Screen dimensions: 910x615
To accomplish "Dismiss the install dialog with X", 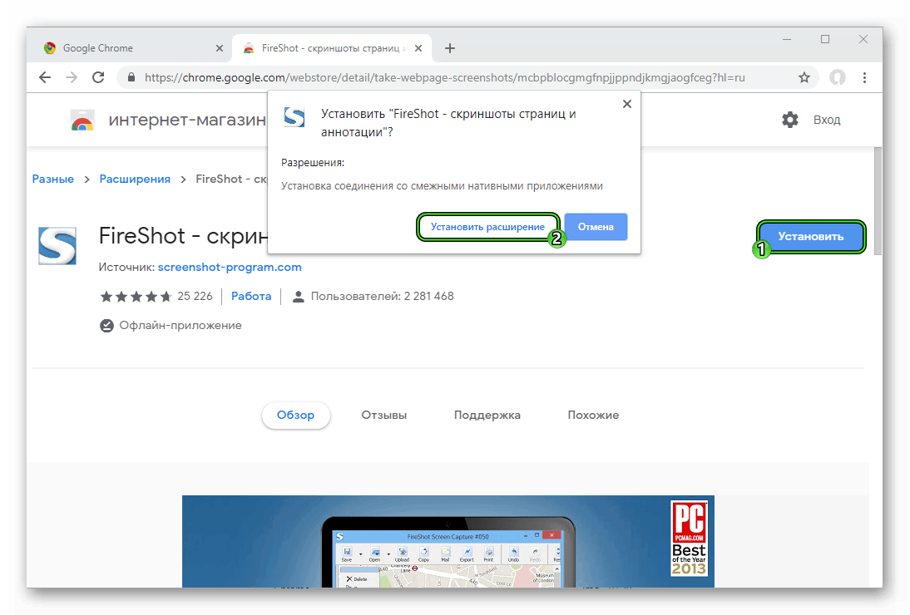I will (627, 104).
